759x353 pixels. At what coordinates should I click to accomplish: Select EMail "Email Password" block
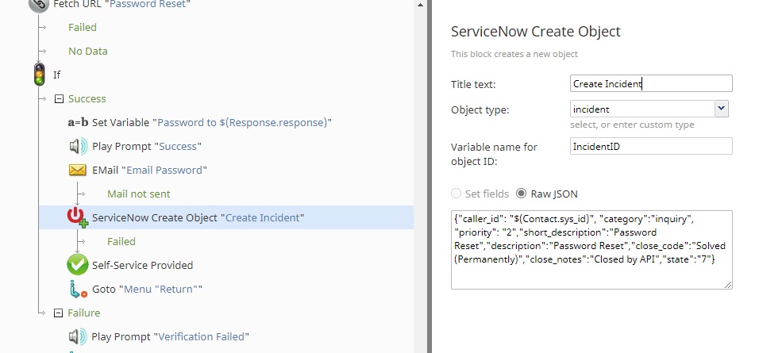point(149,171)
